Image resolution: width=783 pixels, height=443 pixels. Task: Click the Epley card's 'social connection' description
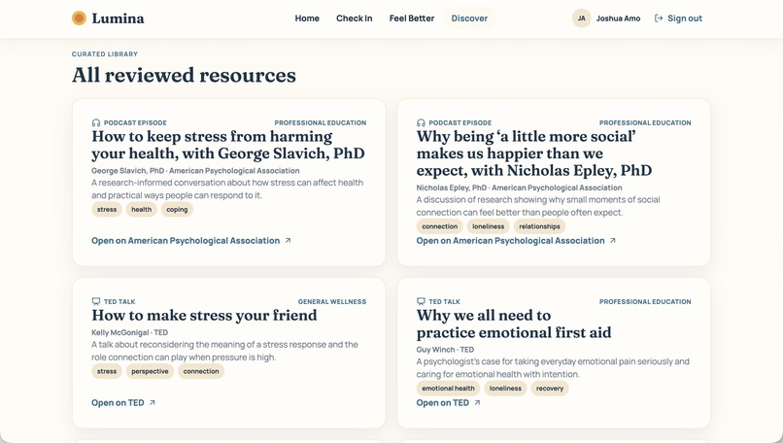coord(538,206)
